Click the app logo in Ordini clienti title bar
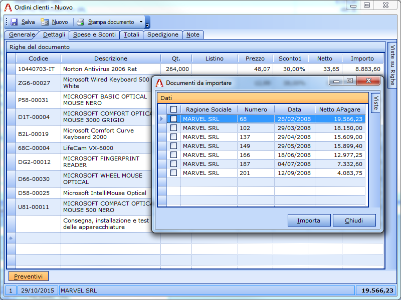The height and width of the screenshot is (300, 401). (8, 7)
